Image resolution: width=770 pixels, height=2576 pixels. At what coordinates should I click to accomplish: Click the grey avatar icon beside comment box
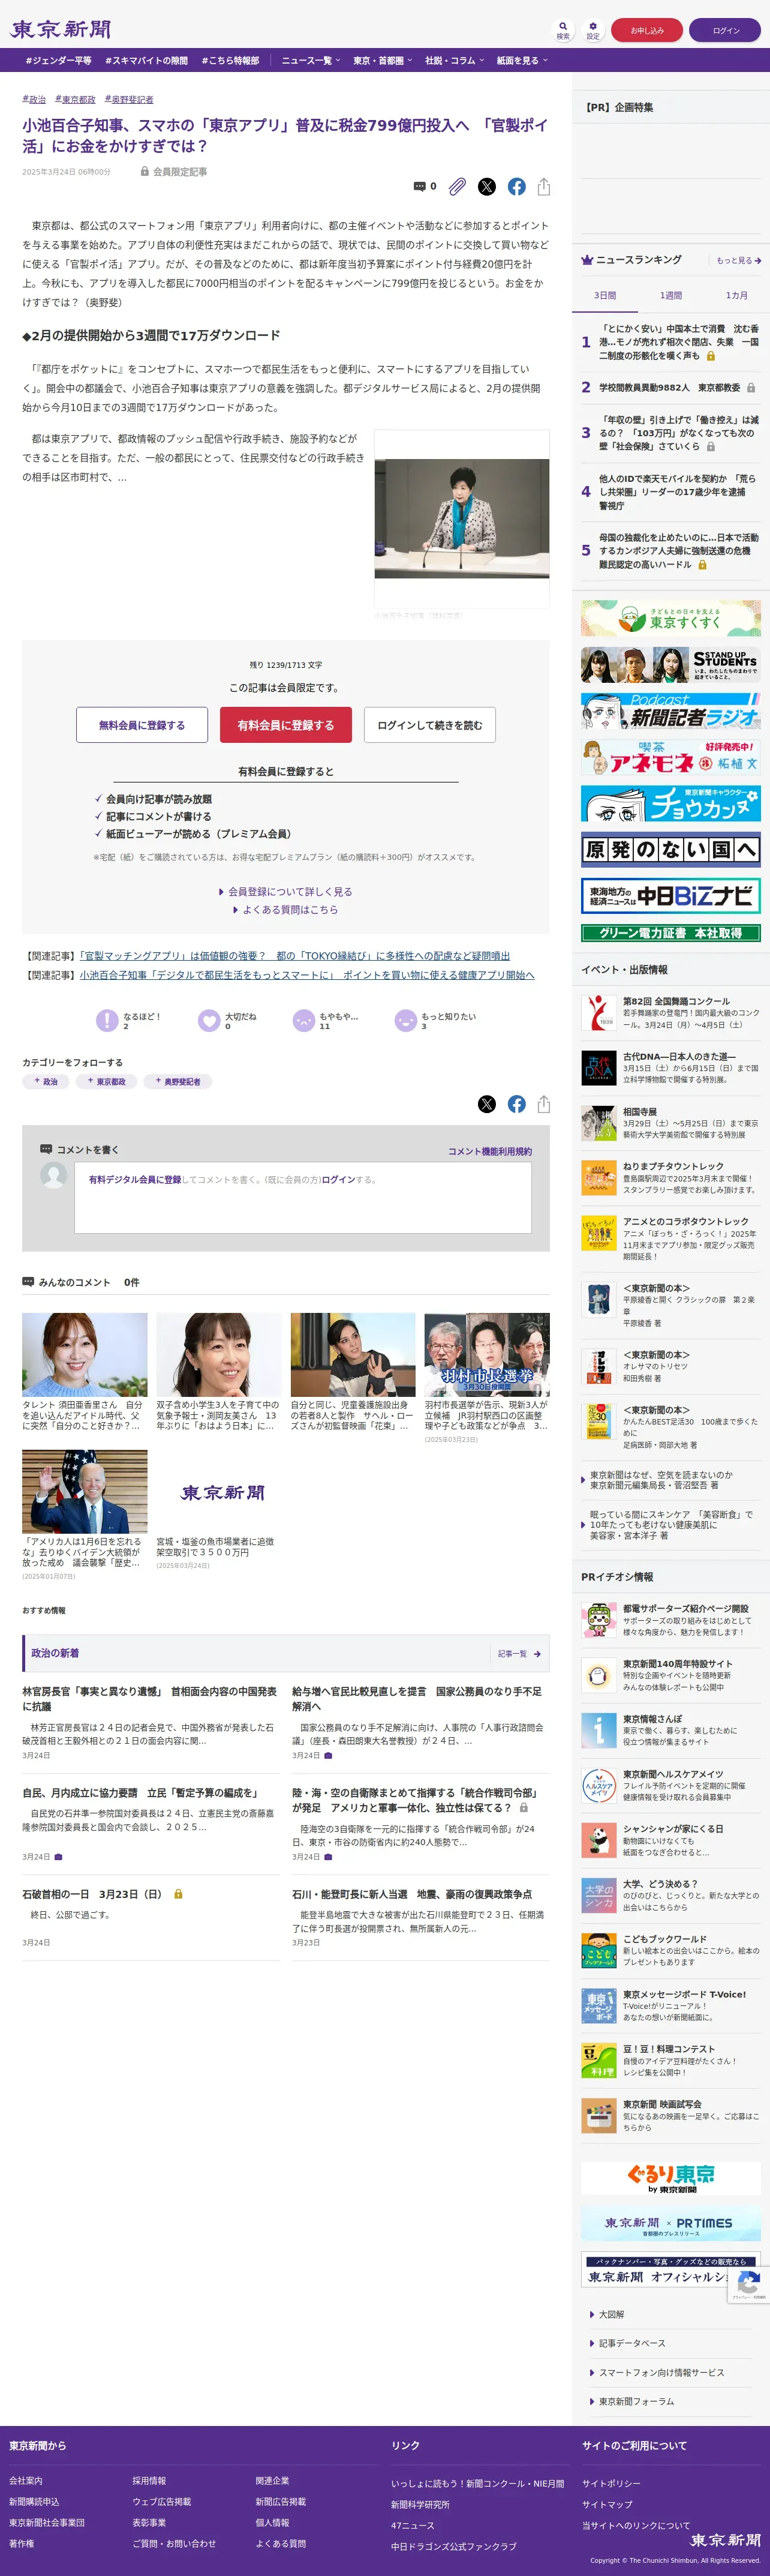54,1176
